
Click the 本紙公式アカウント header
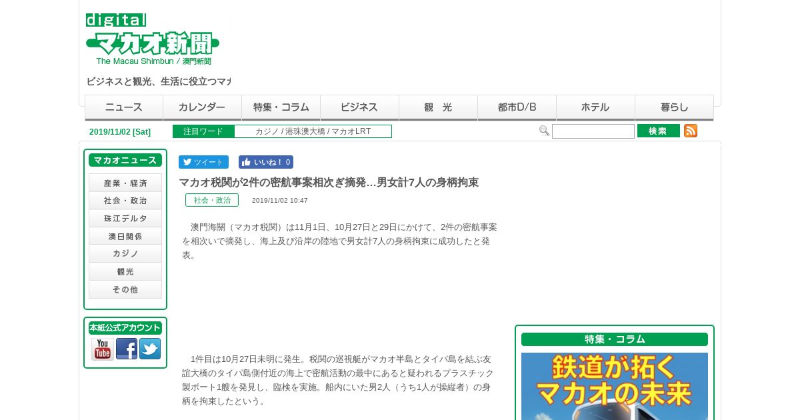pos(125,328)
